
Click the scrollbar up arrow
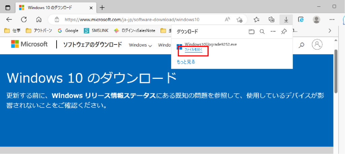click(x=336, y=40)
